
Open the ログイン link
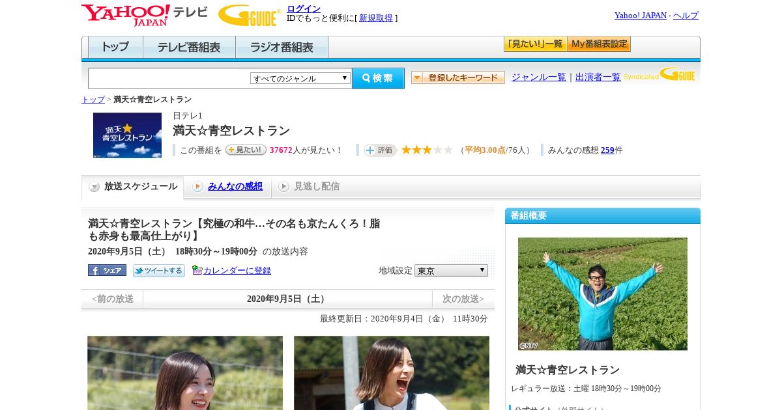pos(304,8)
